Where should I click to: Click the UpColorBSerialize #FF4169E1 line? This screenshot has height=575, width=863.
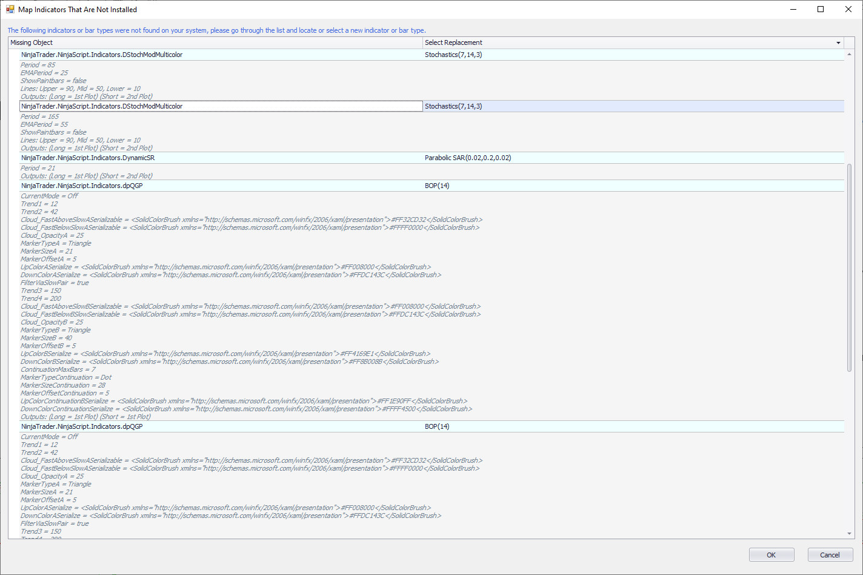click(x=225, y=354)
